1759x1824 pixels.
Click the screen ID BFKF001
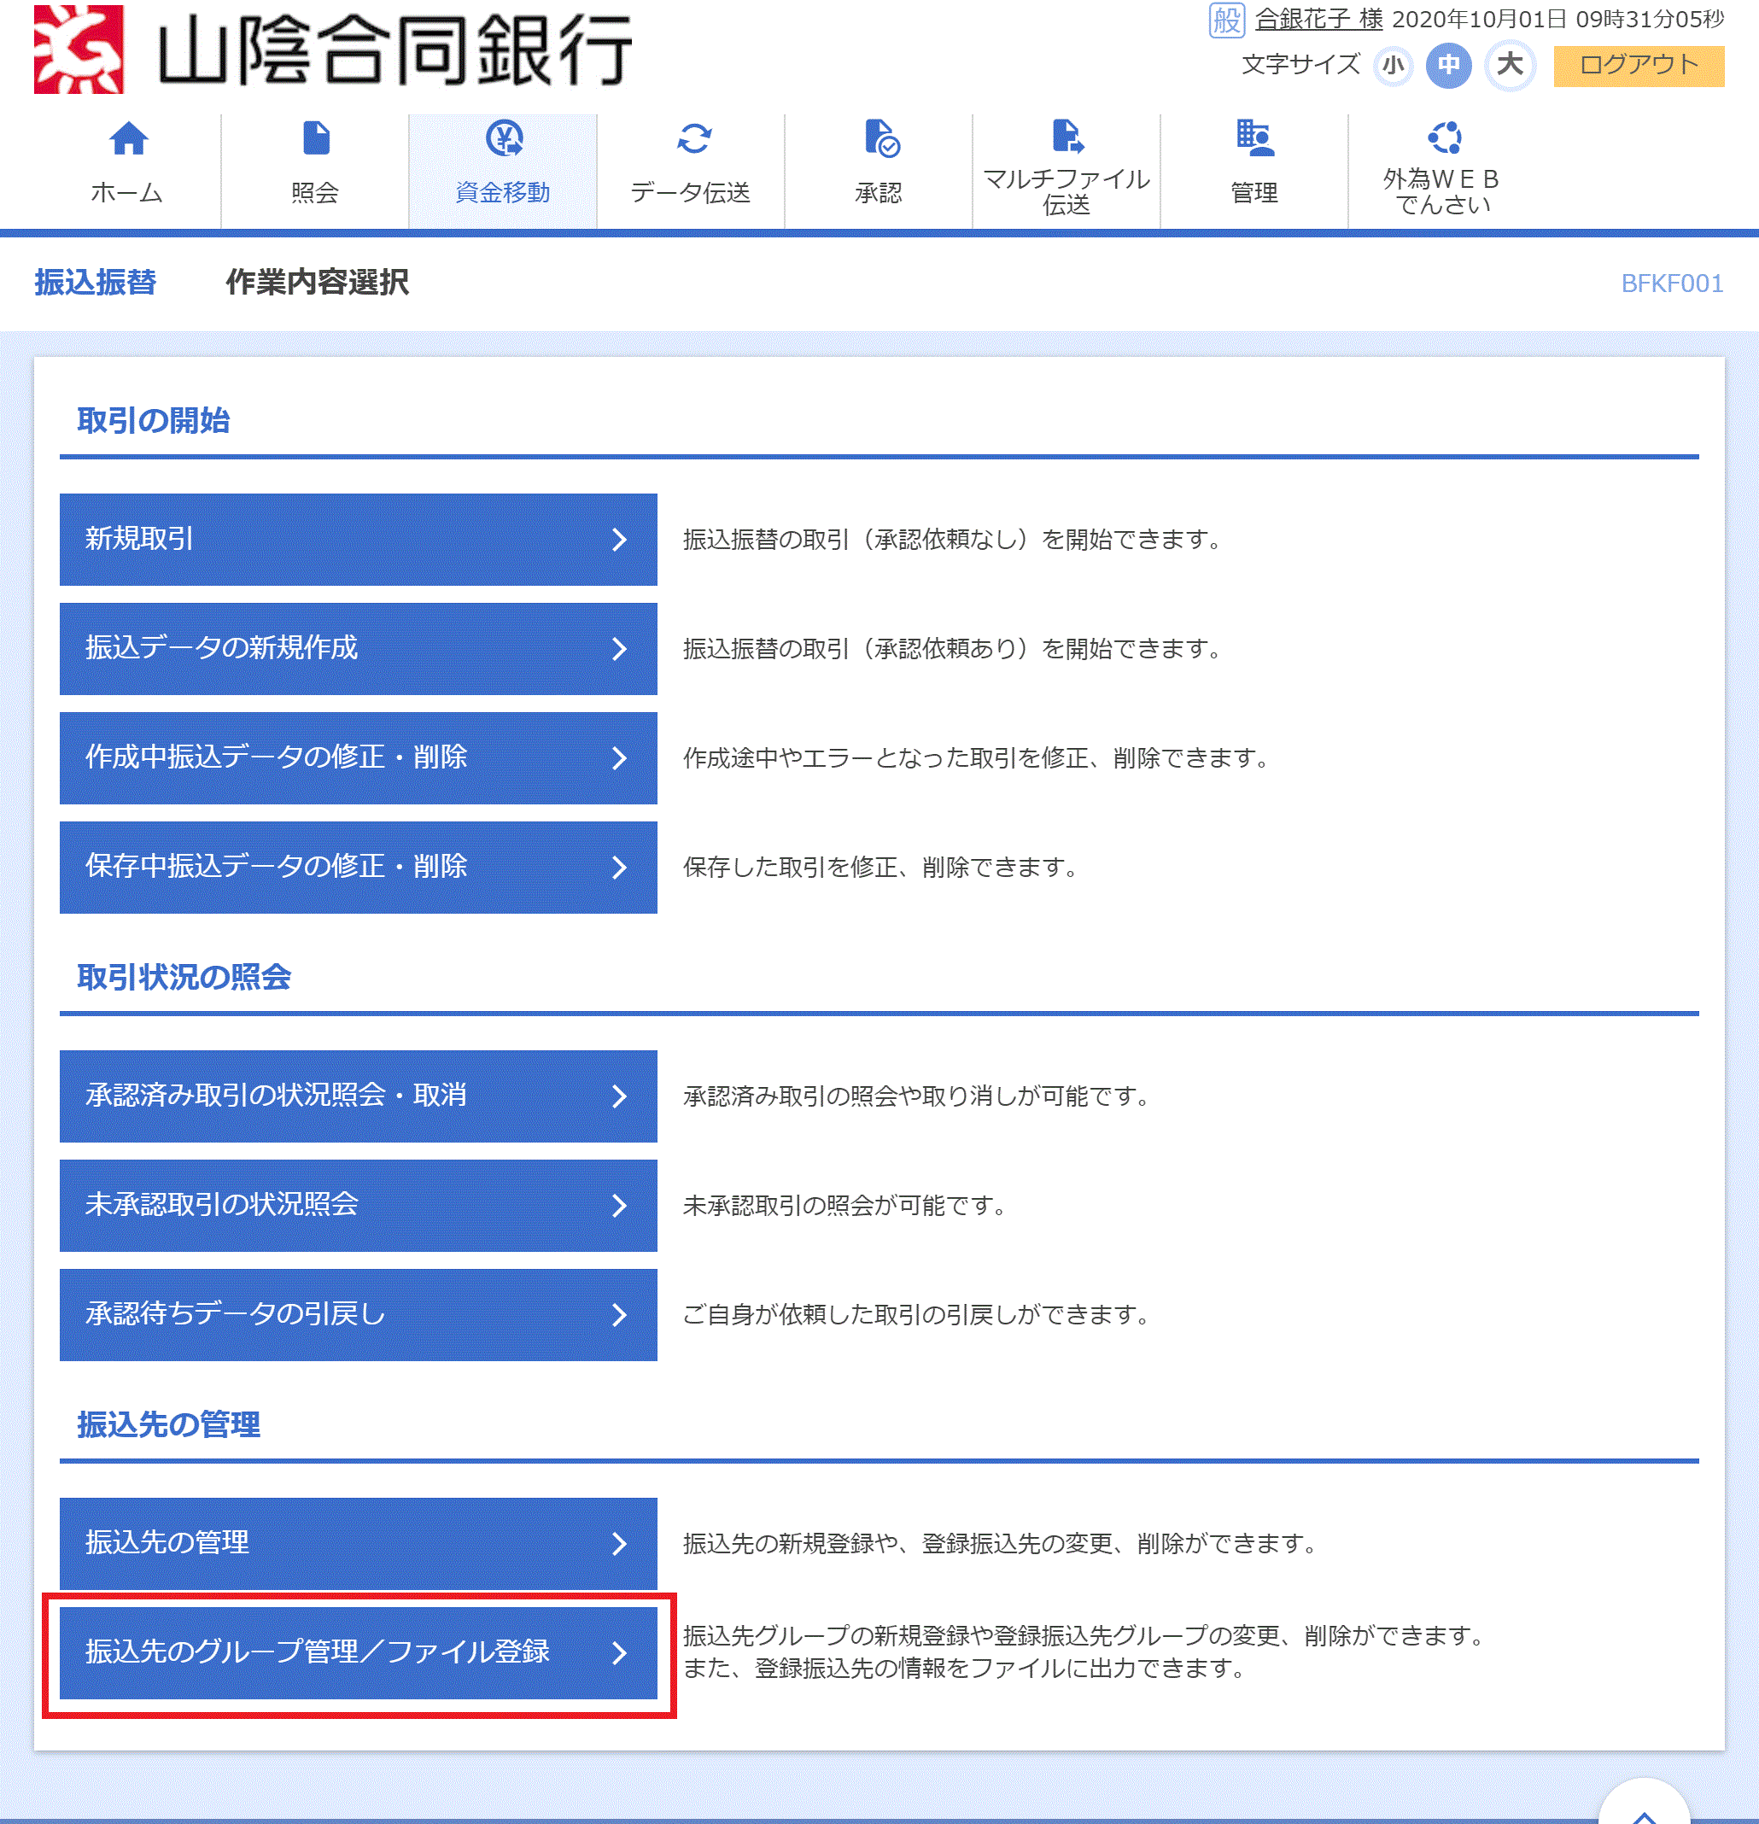[x=1672, y=284]
